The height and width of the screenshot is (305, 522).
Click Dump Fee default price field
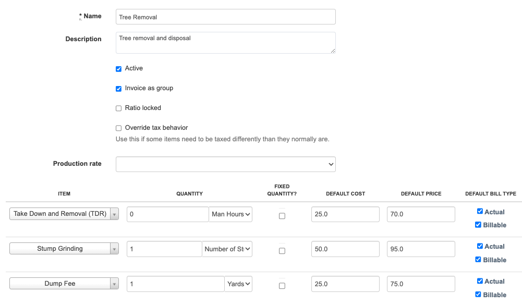[421, 284]
